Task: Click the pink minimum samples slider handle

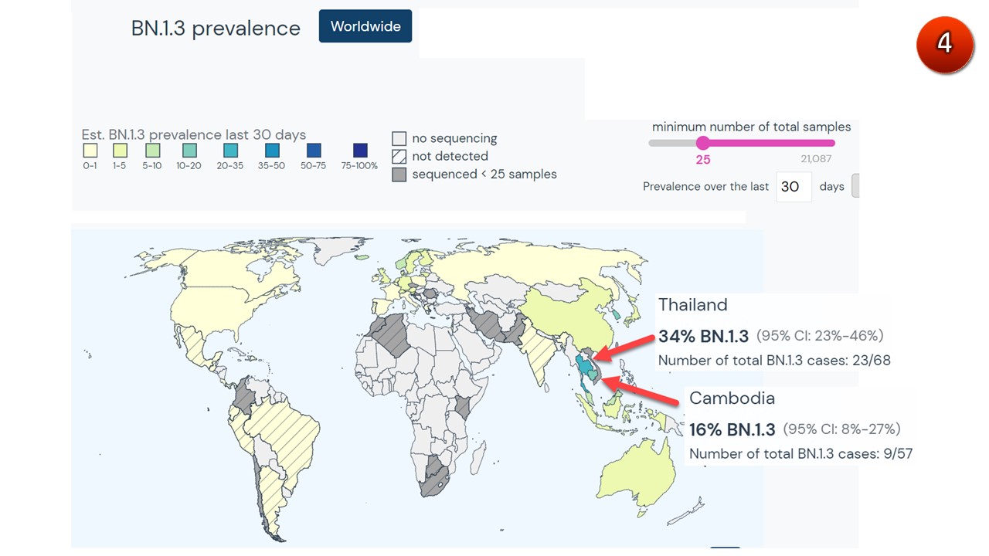Action: coord(702,143)
